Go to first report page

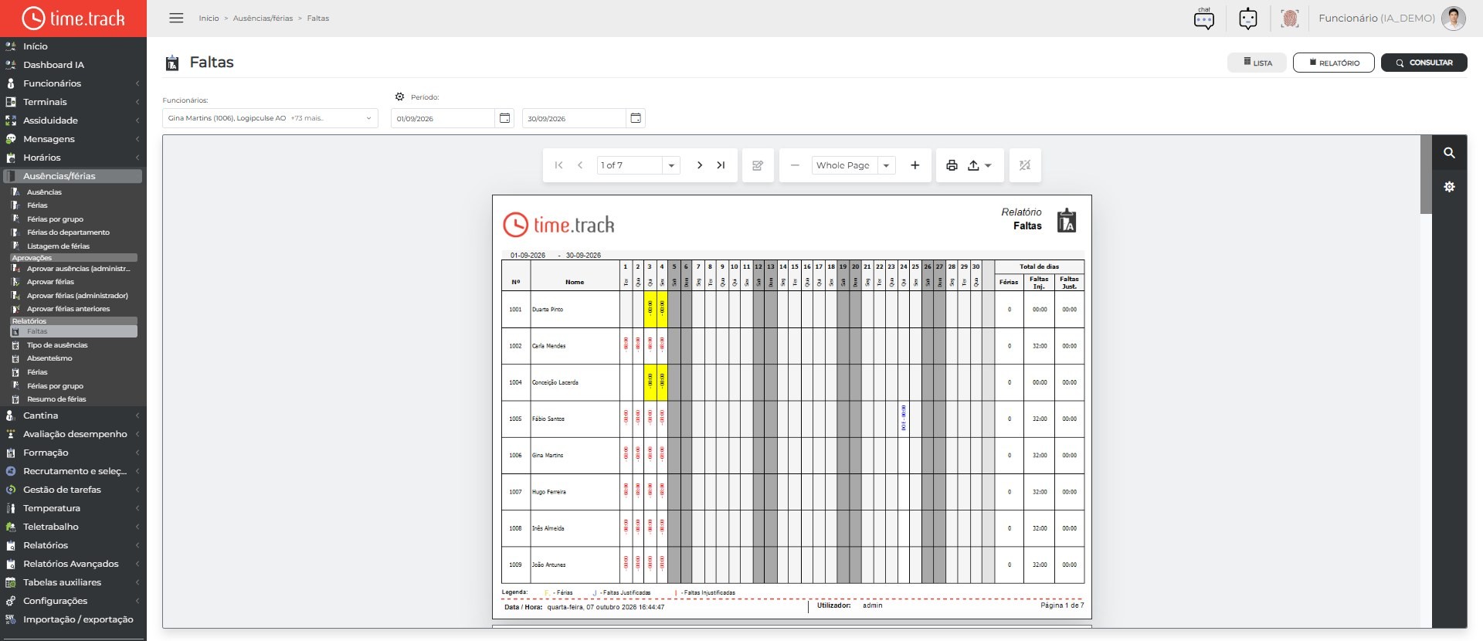coord(558,165)
